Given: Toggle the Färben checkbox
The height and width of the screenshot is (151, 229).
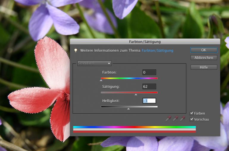Looking at the screenshot, I should (192, 113).
